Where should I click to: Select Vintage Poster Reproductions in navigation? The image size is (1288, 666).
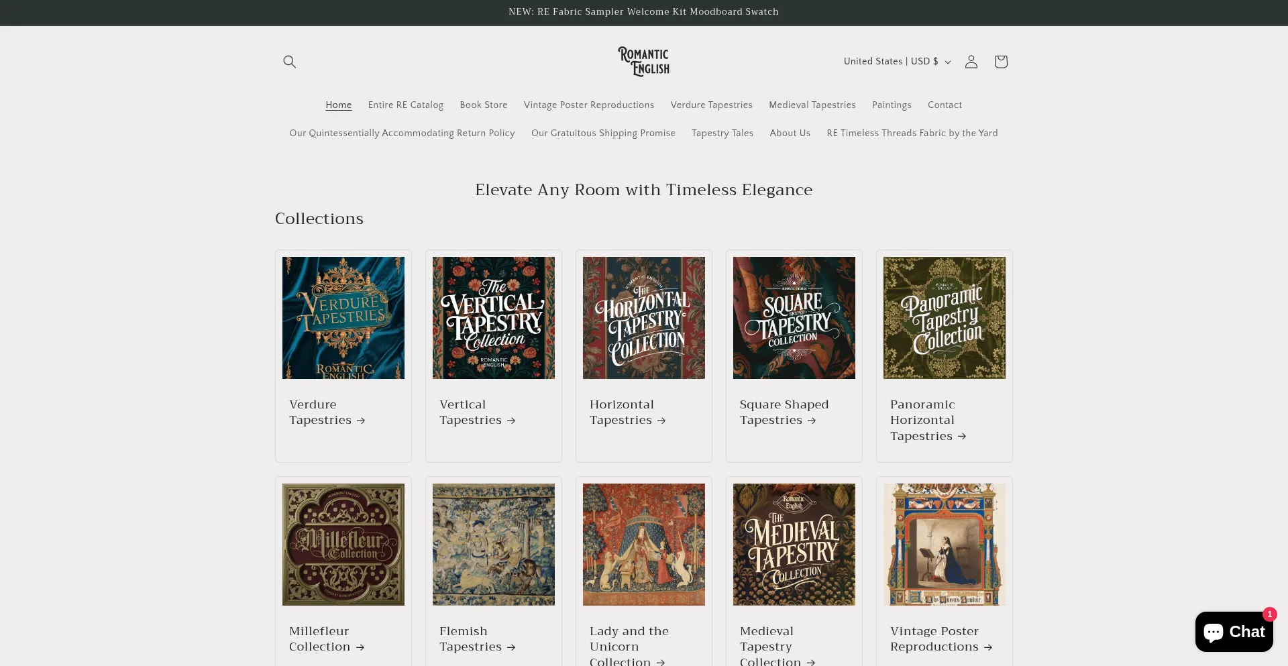pos(588,105)
